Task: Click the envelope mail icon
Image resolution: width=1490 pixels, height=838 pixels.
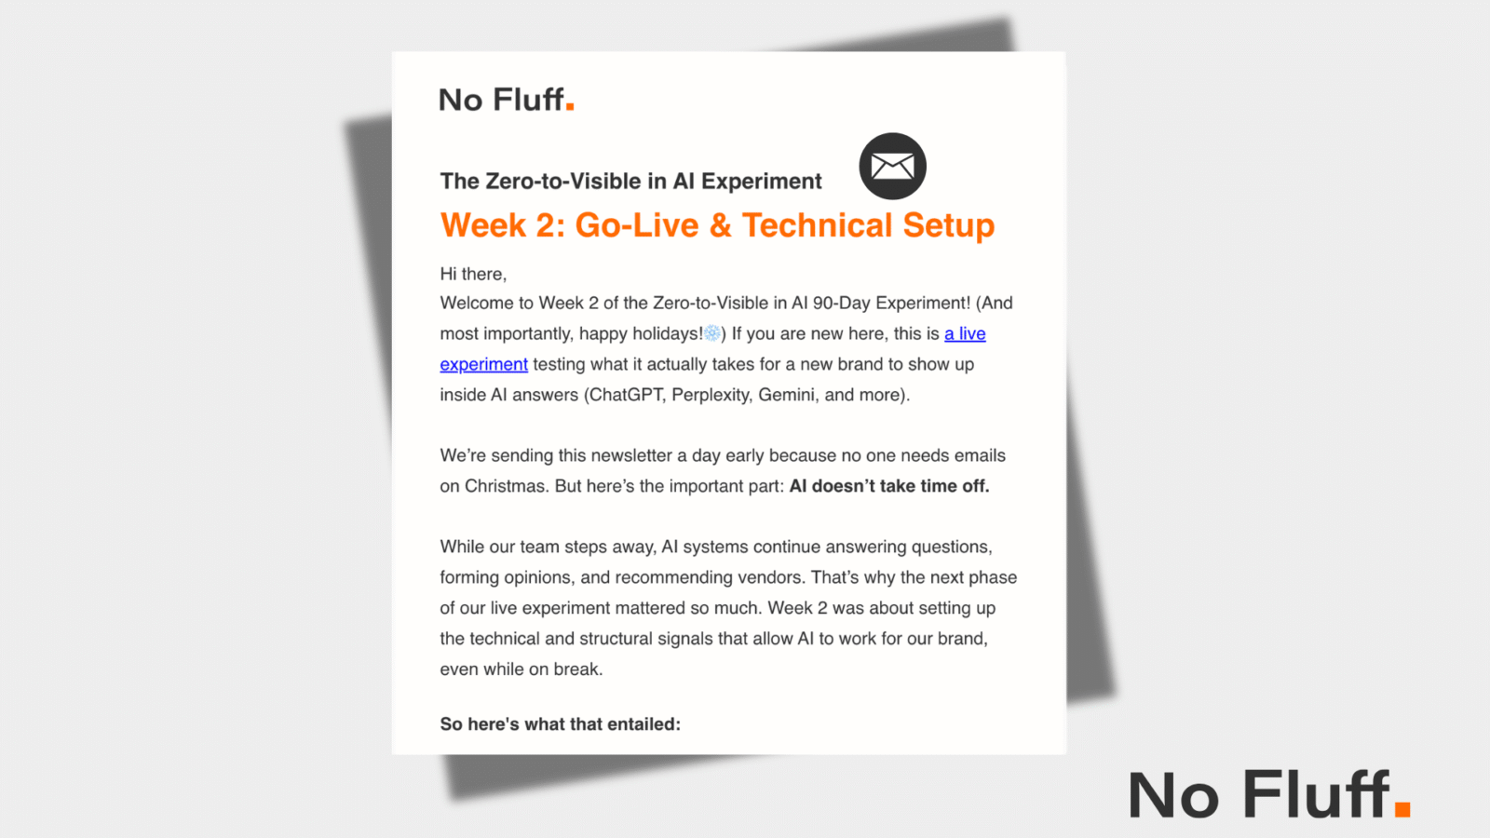Action: point(892,167)
